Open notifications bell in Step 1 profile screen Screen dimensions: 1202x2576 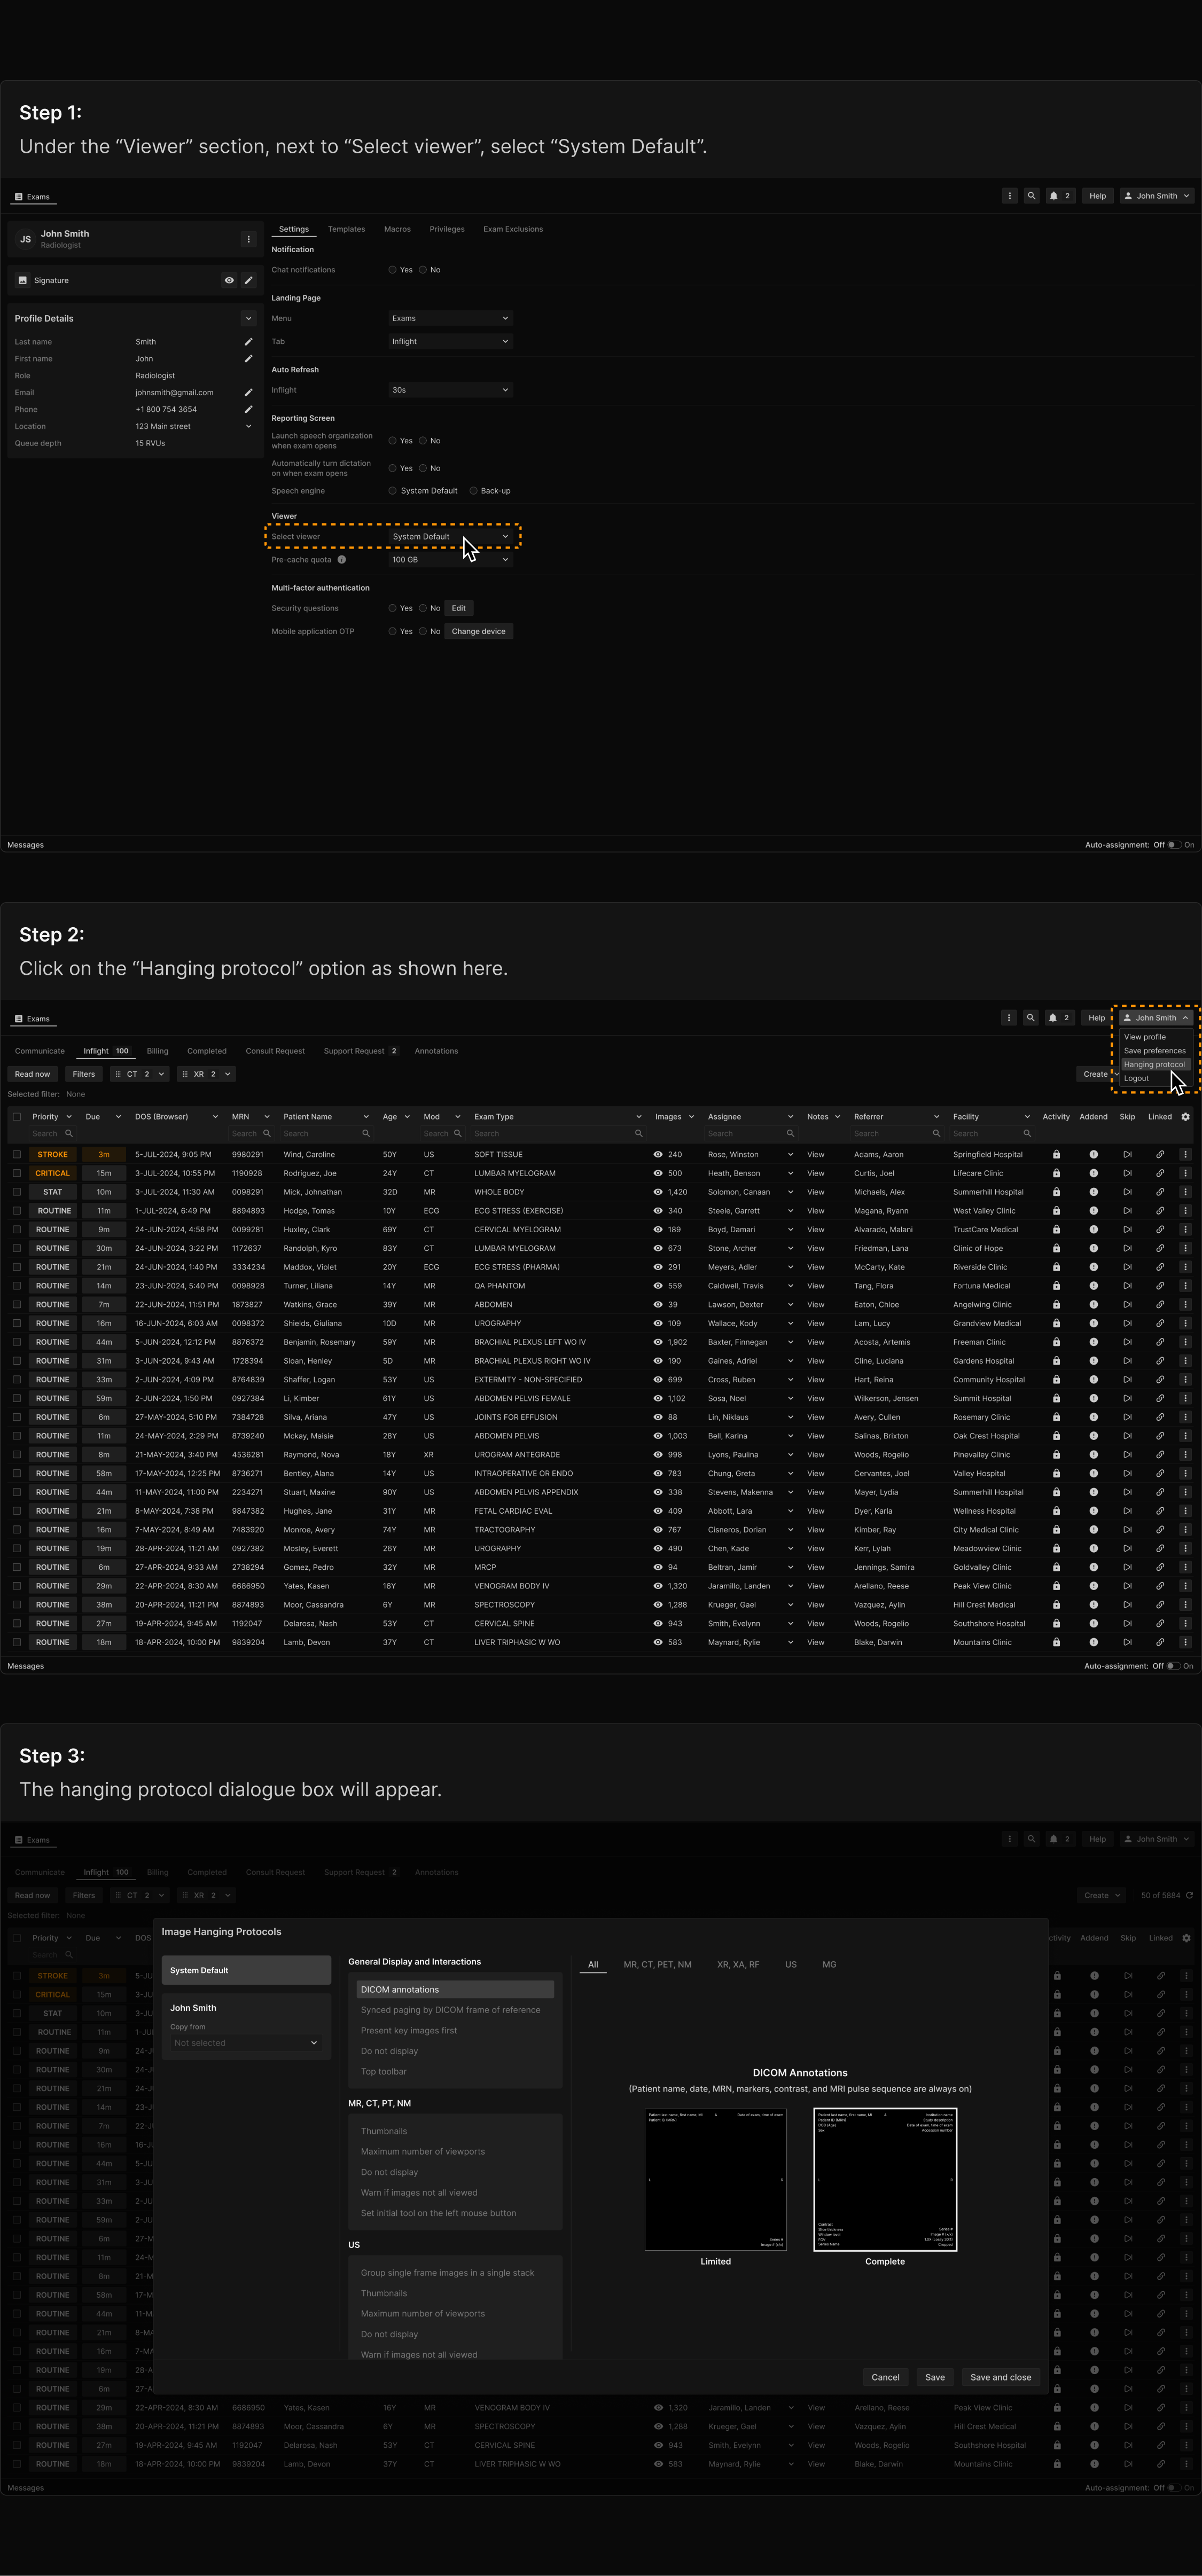[1053, 196]
